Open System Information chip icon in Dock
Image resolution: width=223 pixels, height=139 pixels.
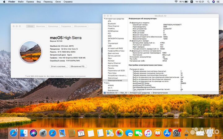coord(186,133)
